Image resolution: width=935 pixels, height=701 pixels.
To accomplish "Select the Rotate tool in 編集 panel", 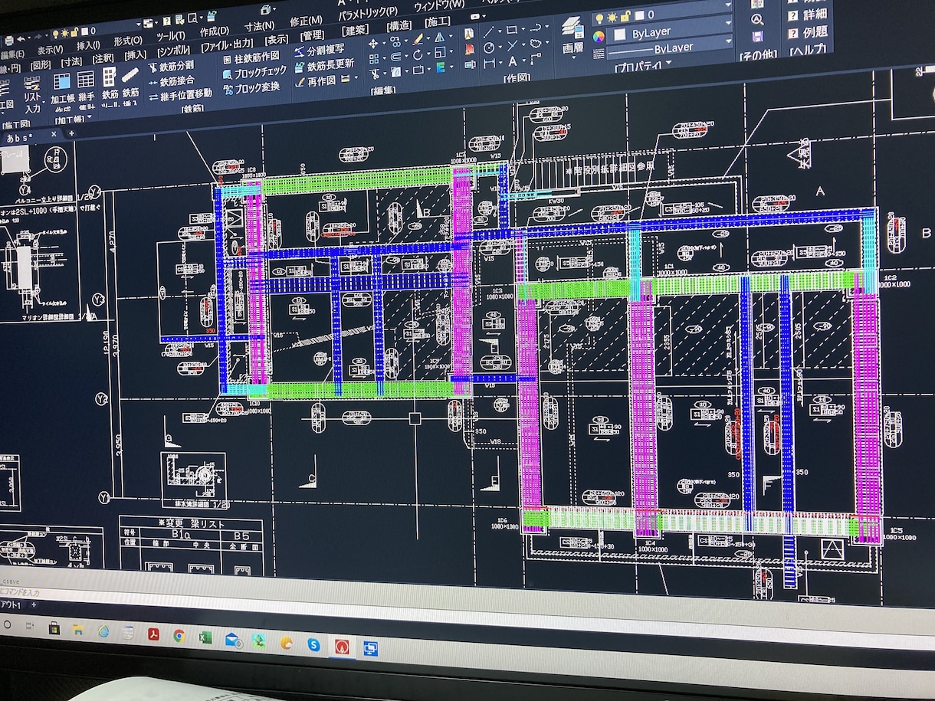I will click(418, 56).
